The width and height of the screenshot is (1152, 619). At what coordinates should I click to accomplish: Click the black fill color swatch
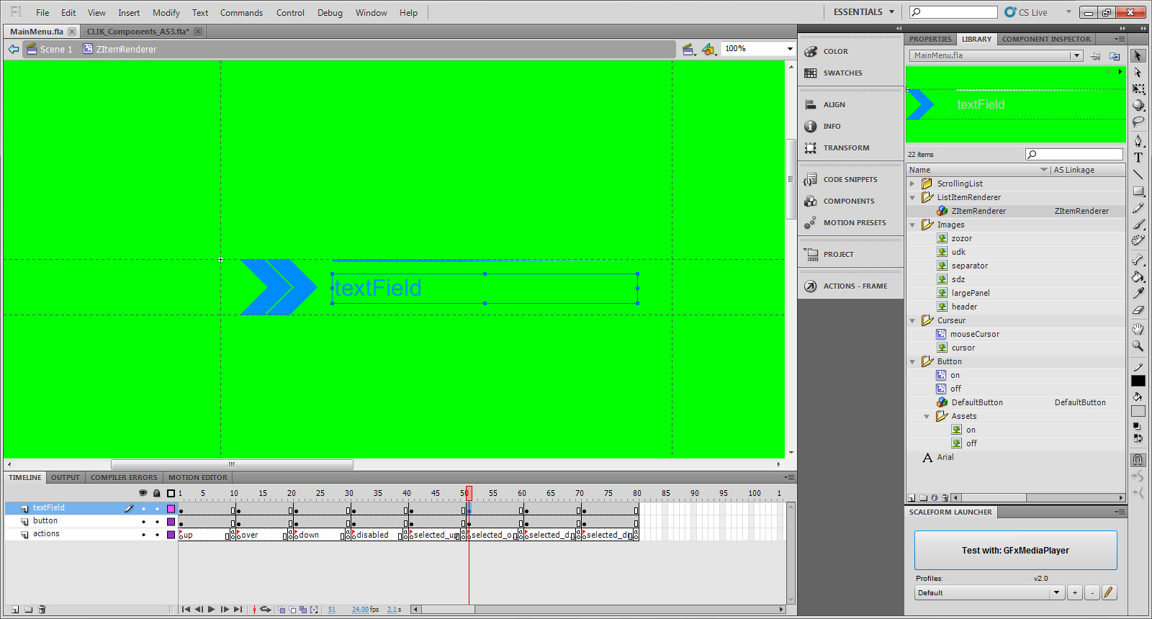(1138, 381)
